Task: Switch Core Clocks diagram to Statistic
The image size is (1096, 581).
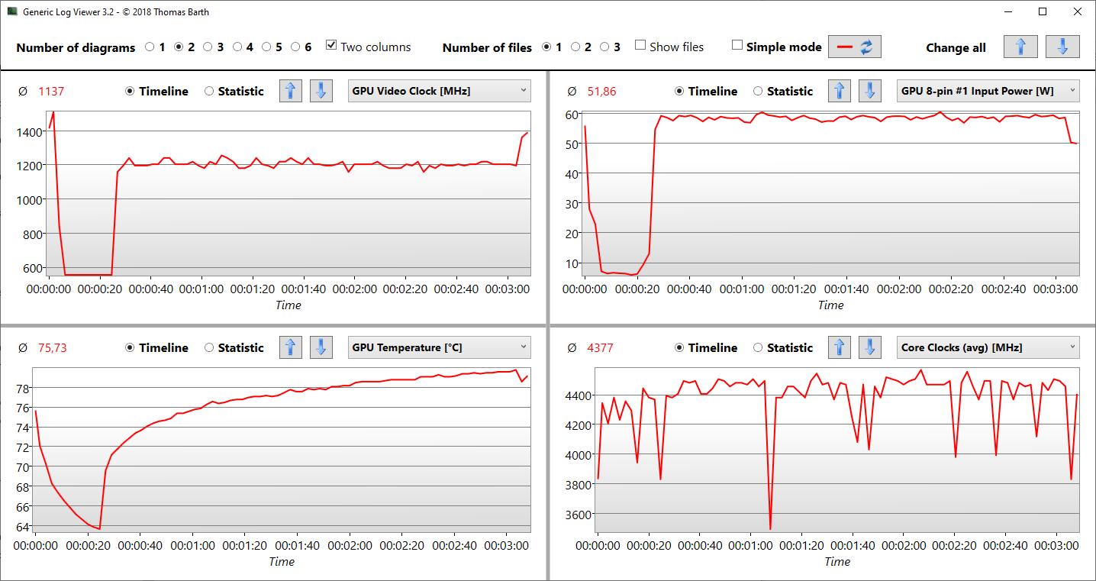Action: click(x=758, y=347)
